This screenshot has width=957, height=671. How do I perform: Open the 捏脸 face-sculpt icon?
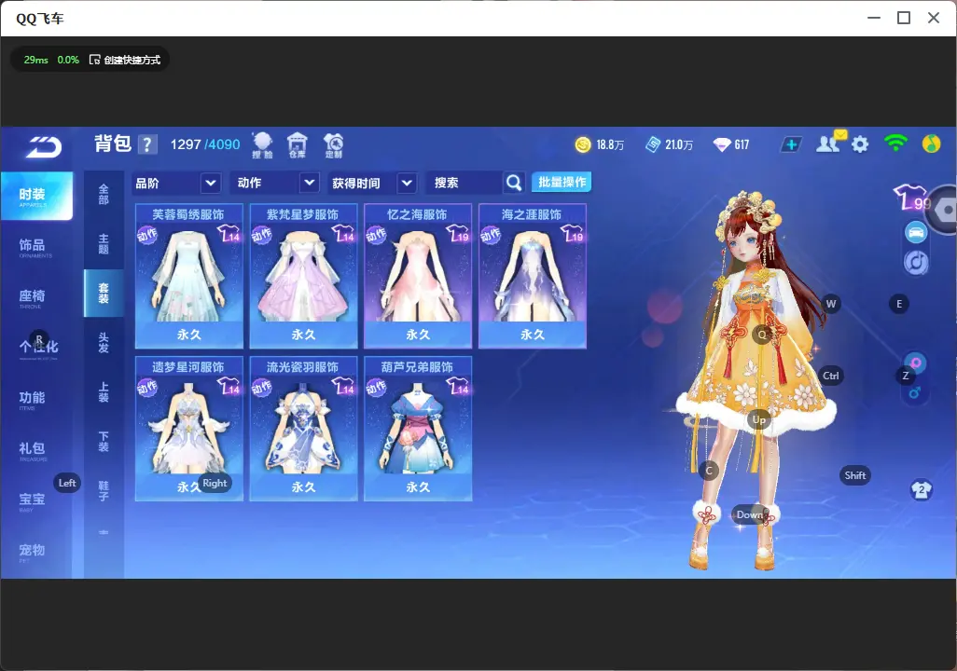click(262, 145)
